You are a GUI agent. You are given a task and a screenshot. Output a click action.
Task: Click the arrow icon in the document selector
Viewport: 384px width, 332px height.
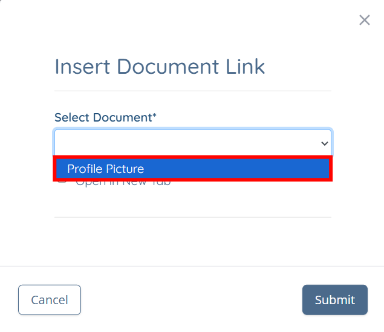click(x=325, y=143)
